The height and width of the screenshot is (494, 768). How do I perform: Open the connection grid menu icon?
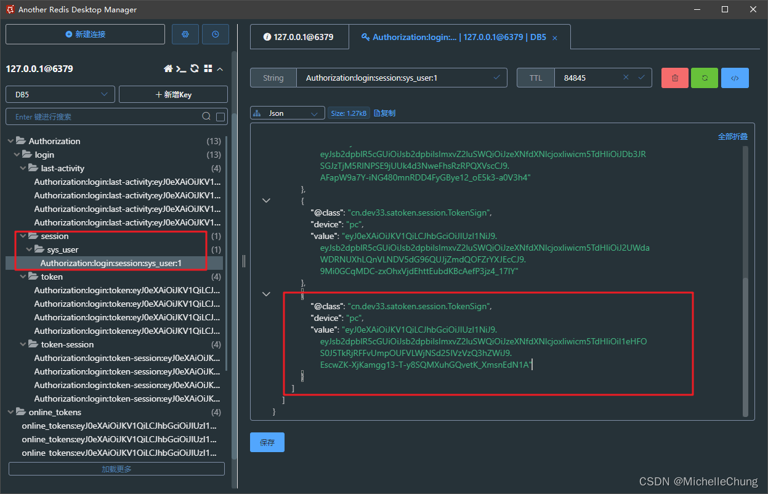point(208,69)
